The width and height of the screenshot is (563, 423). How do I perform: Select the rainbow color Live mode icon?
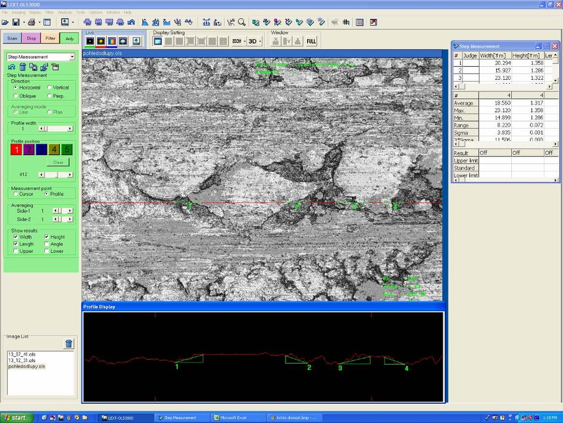coord(112,41)
